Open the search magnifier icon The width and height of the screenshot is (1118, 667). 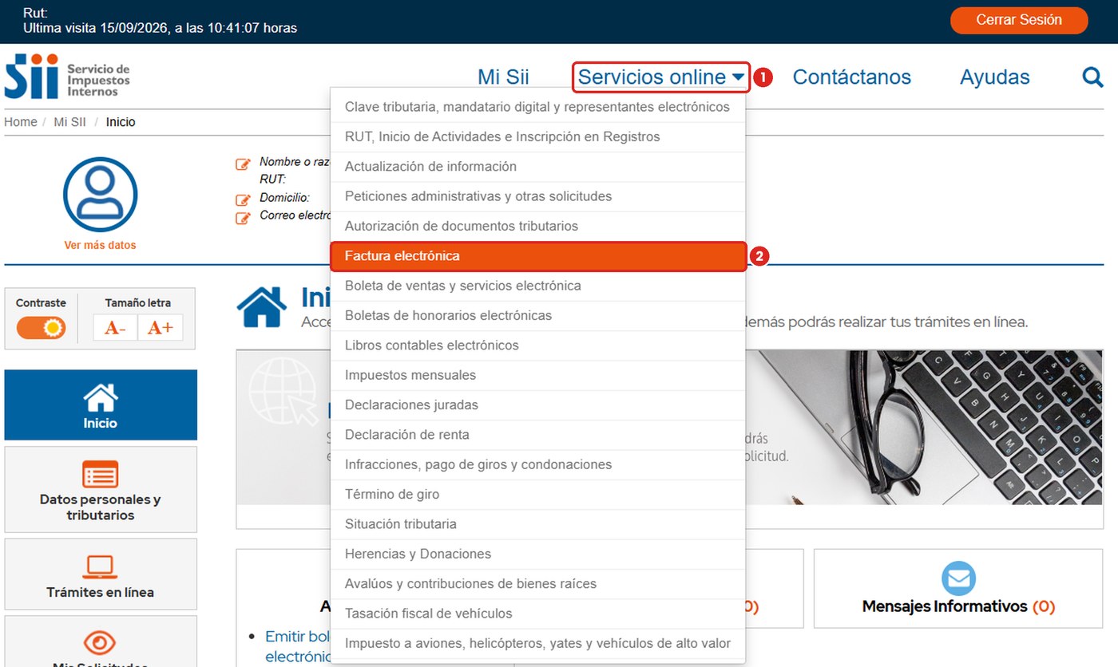pos(1092,77)
